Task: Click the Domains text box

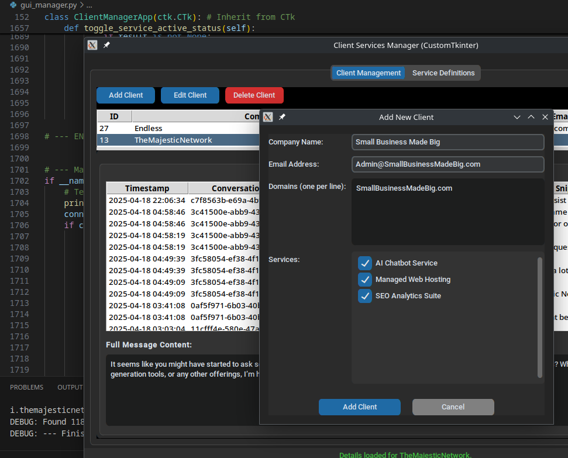Action: [447, 212]
